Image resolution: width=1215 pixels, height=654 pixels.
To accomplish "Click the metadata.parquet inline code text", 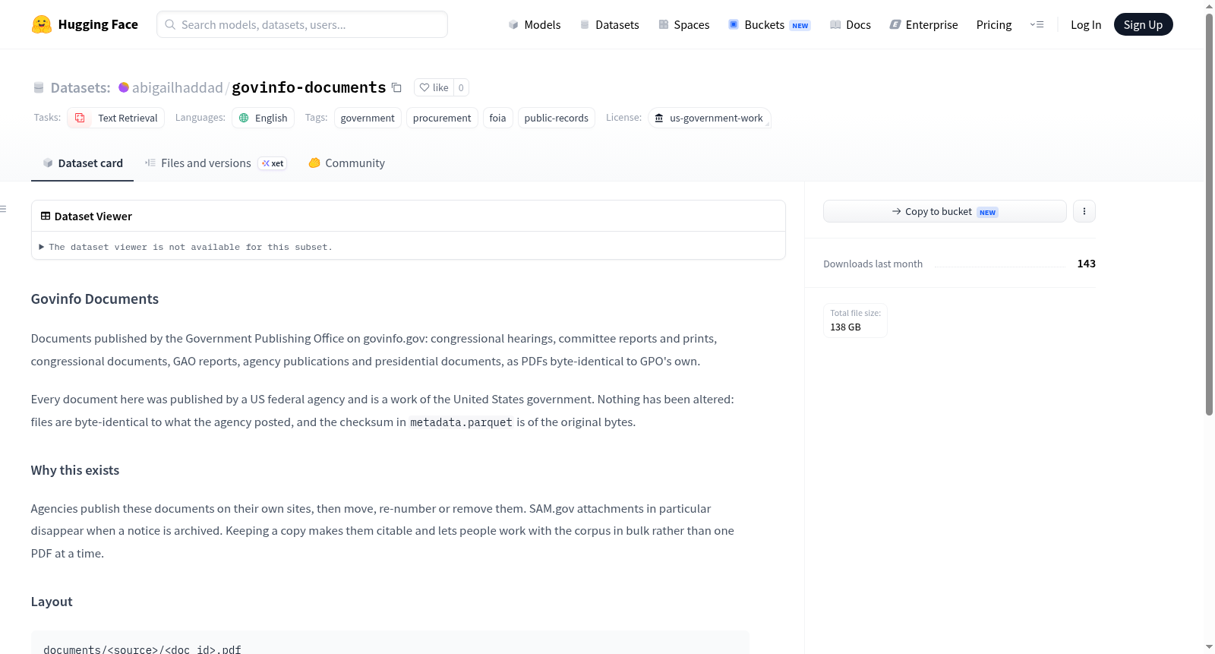I will pyautogui.click(x=462, y=422).
